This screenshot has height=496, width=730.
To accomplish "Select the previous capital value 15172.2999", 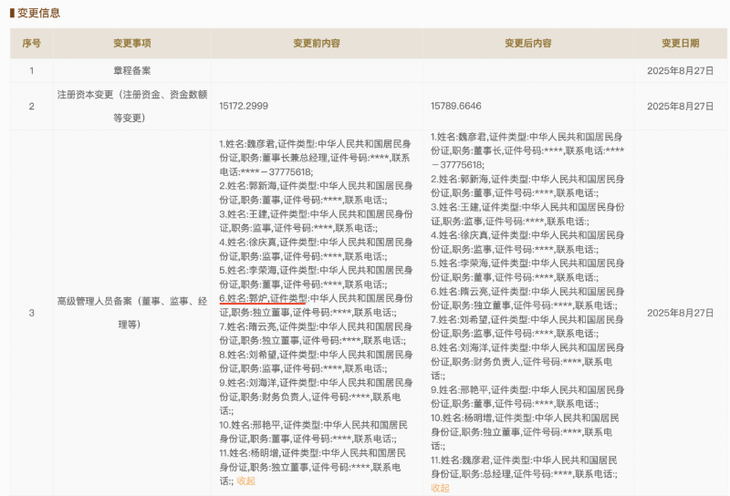I will pos(244,106).
